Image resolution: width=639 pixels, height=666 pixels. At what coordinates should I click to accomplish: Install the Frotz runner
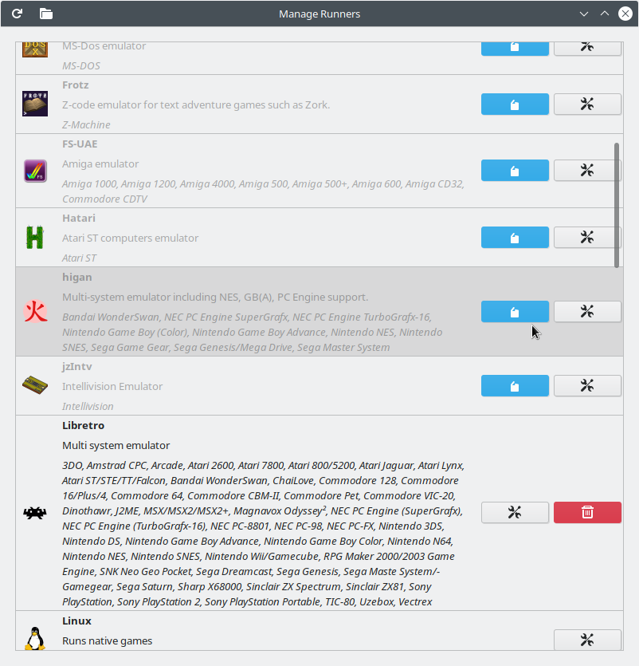coord(515,104)
